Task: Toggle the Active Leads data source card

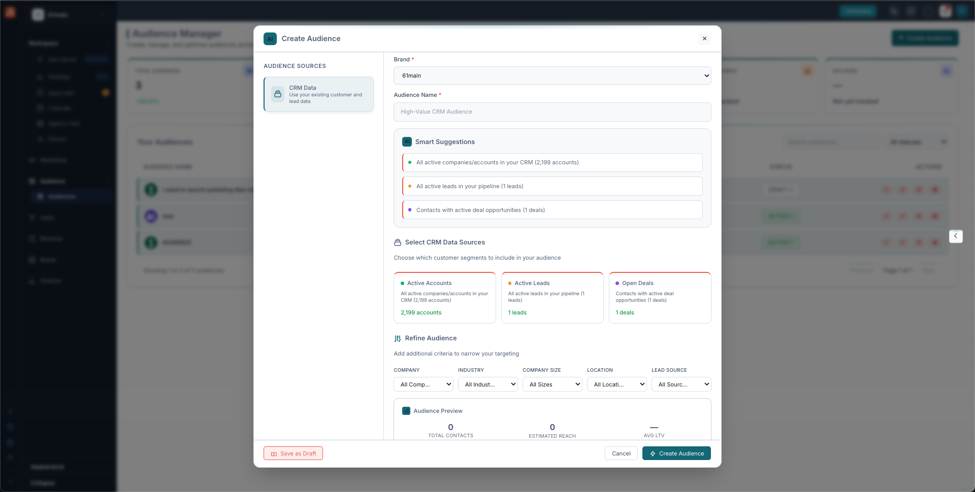Action: (x=552, y=298)
